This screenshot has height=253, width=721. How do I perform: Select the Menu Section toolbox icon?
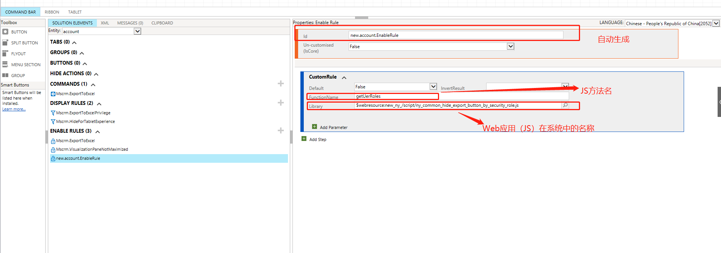[5, 64]
